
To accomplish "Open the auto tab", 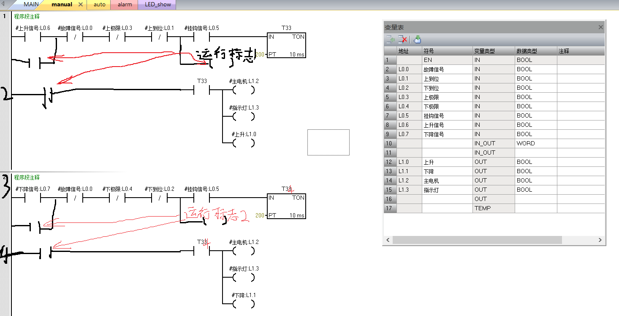I will pyautogui.click(x=99, y=5).
